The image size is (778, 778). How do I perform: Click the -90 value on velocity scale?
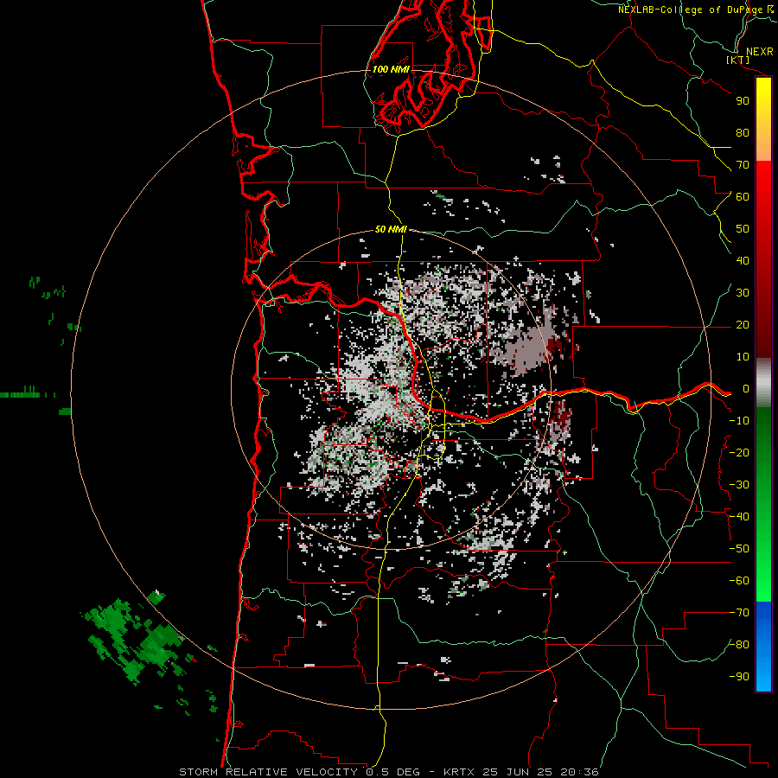tap(739, 677)
